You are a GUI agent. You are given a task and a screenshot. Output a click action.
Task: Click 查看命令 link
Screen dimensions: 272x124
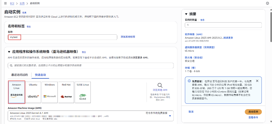253,117
